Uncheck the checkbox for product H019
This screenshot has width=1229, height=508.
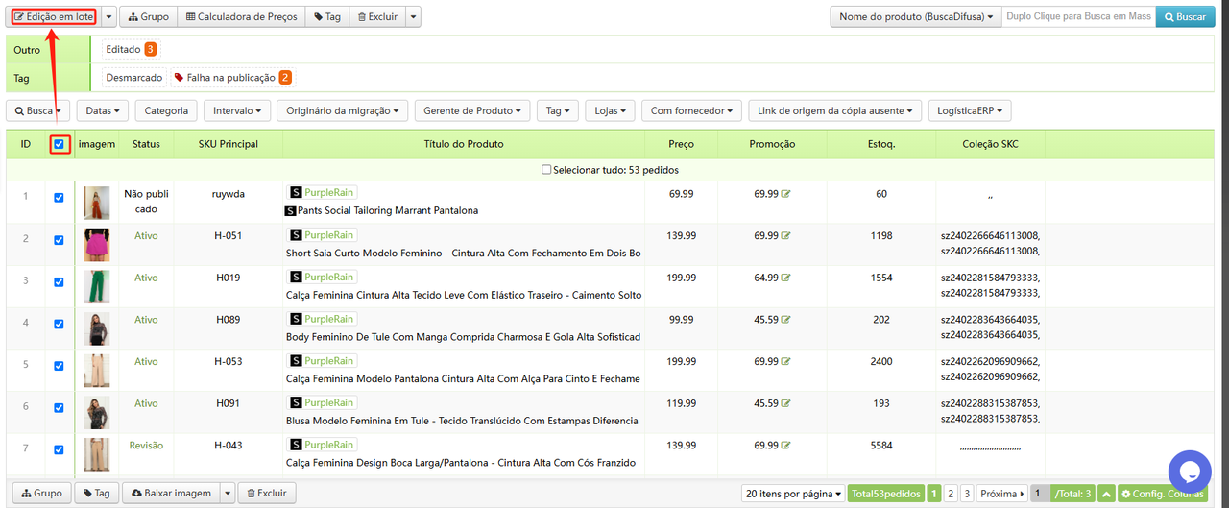(x=59, y=281)
